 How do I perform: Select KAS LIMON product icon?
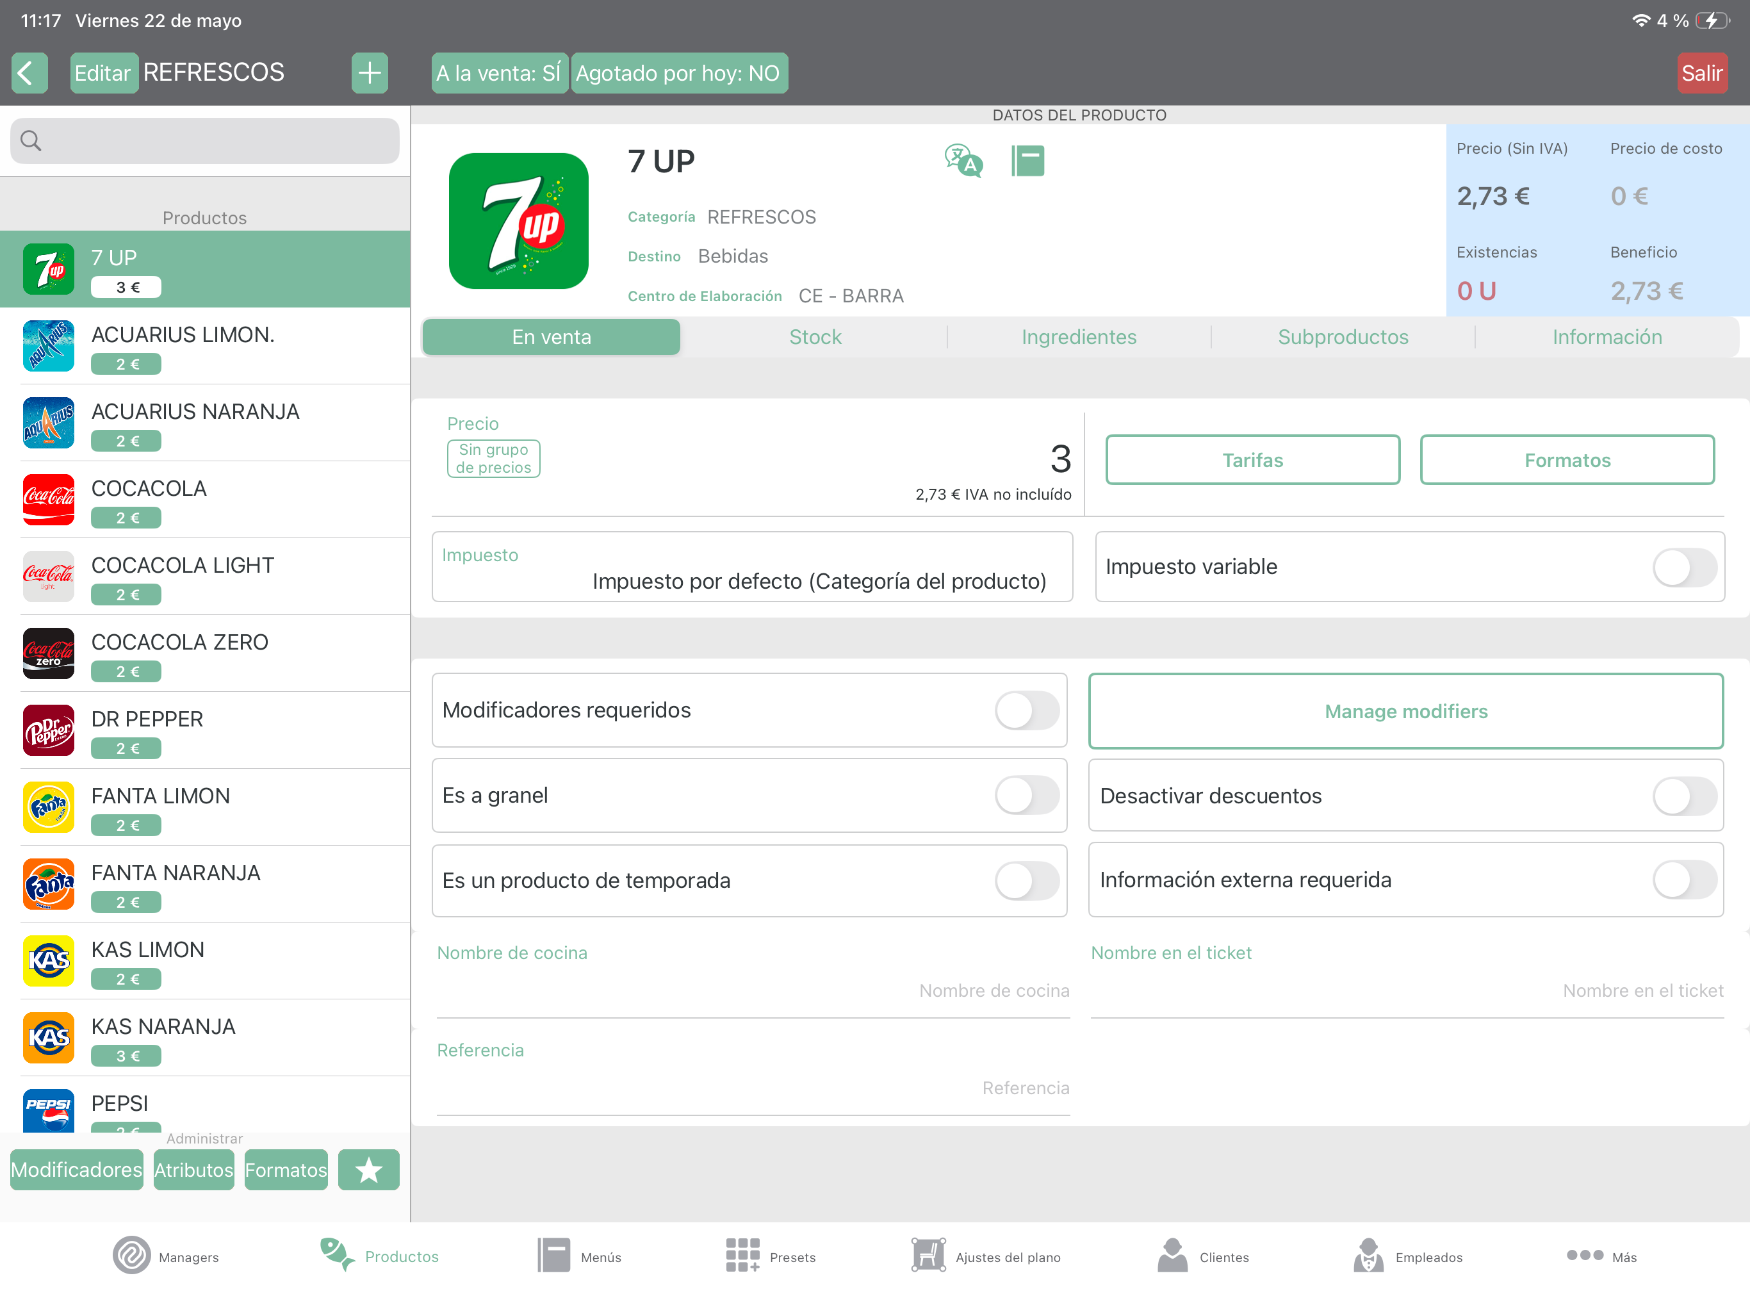tap(48, 960)
